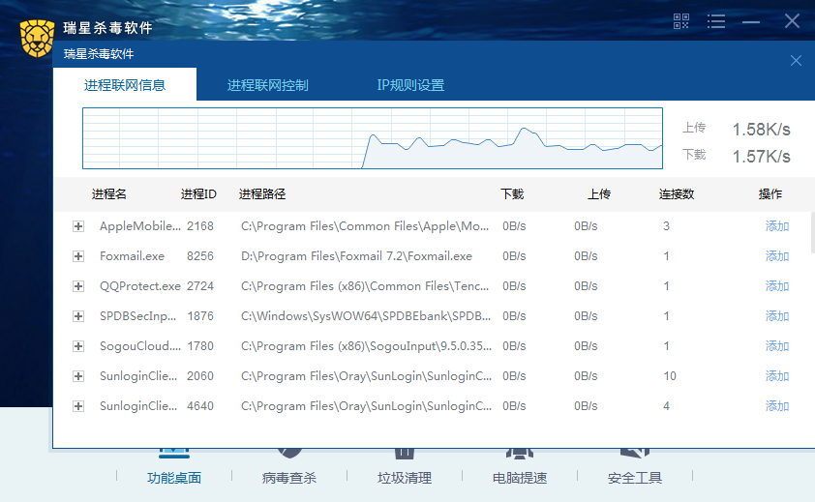
Task: Select process ID 8256
Action: [200, 256]
